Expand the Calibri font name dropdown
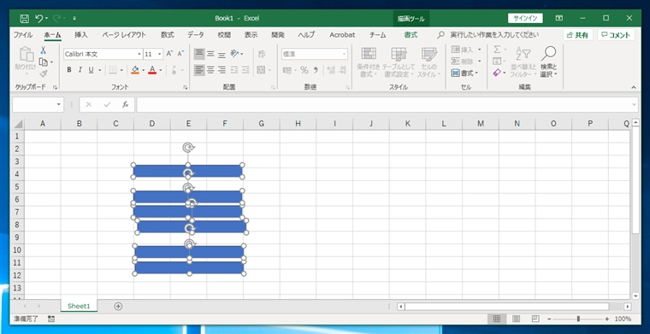 (139, 54)
